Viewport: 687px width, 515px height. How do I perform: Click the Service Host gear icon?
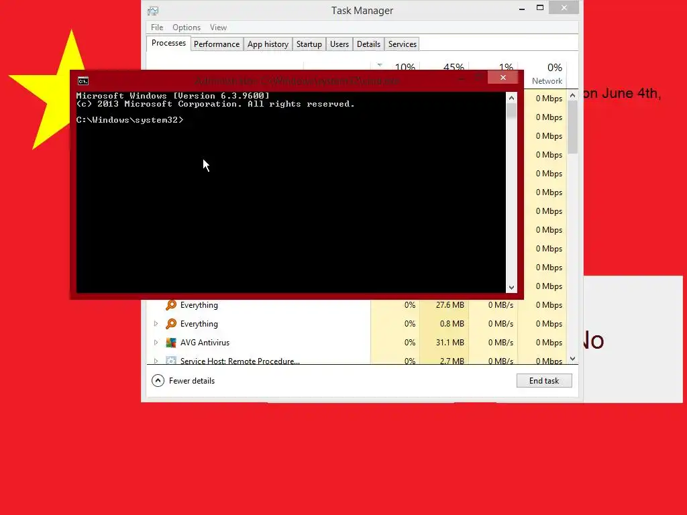coord(171,360)
